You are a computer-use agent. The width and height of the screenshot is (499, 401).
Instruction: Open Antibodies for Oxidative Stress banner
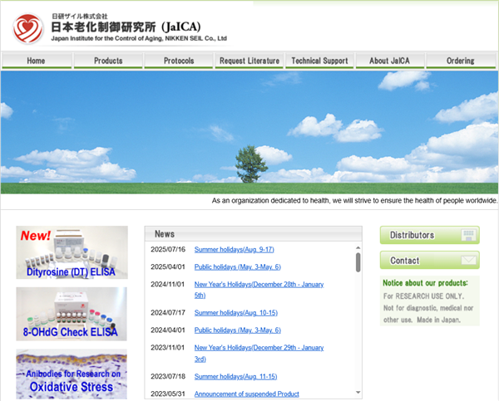point(72,374)
